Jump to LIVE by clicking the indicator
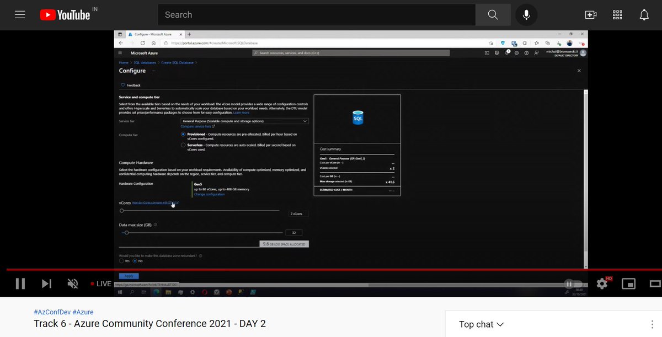Image resolution: width=662 pixels, height=337 pixels. coord(101,283)
